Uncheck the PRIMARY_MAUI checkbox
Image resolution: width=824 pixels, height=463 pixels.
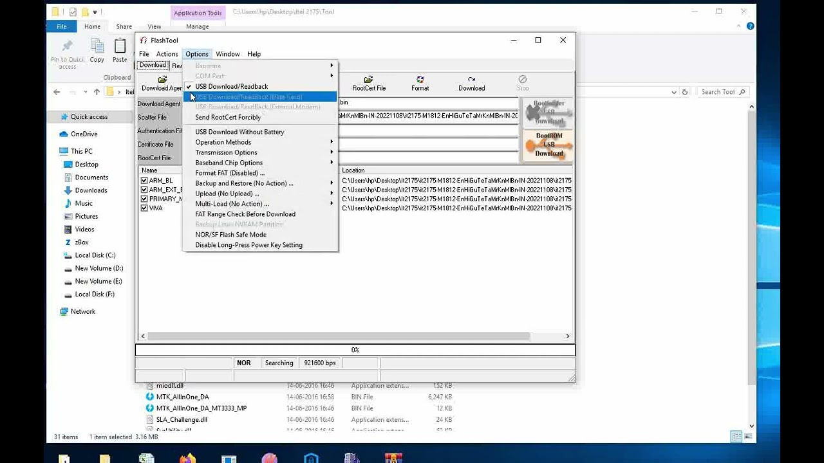(x=144, y=199)
